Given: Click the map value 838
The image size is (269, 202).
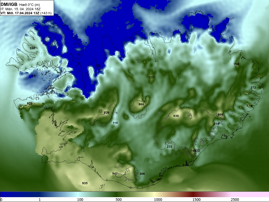Looking at the screenshot, I should click(x=221, y=114).
